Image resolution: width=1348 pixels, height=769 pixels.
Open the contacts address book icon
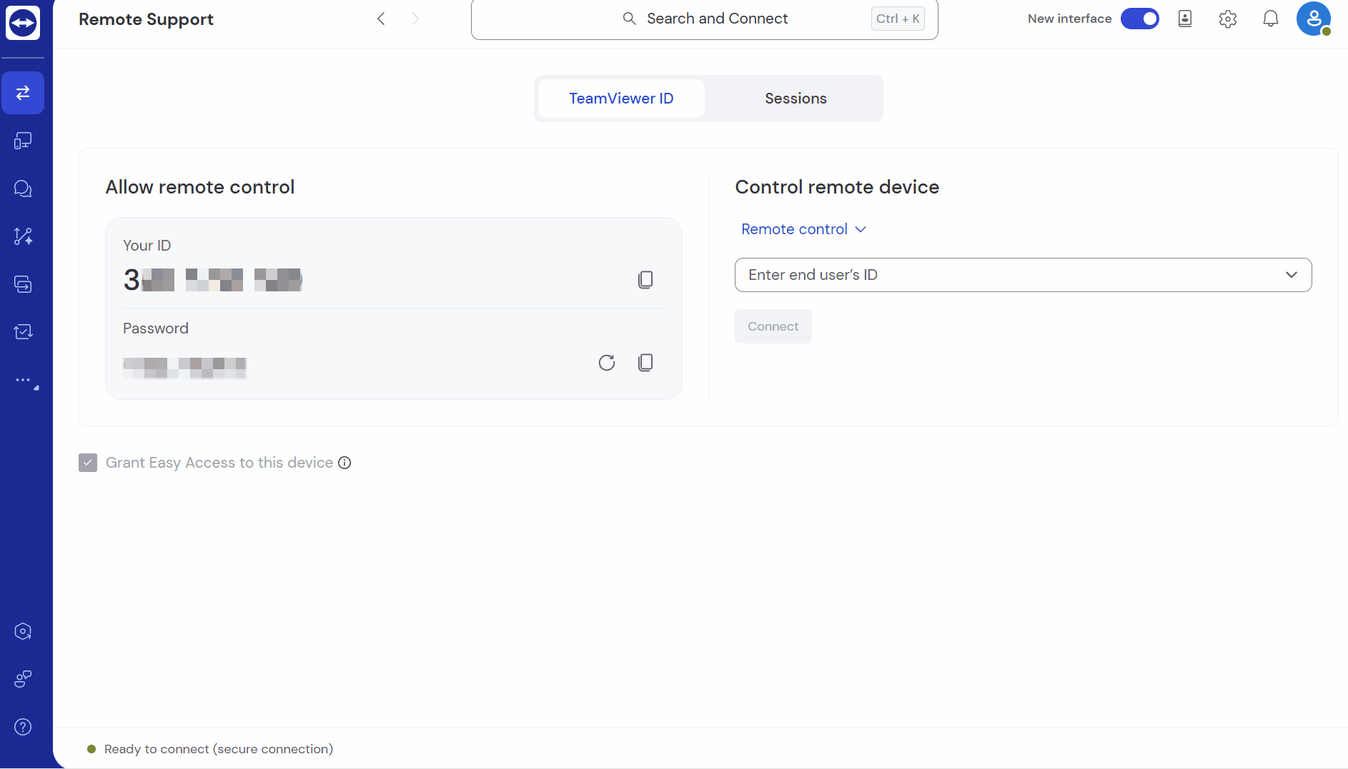[x=1185, y=19]
